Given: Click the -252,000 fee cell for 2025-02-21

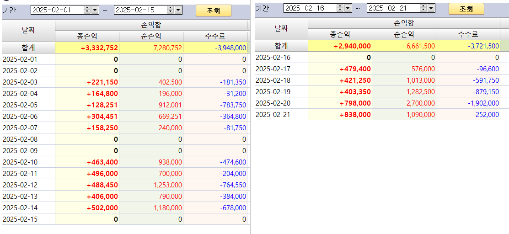Looking at the screenshot, I should click(x=468, y=114).
